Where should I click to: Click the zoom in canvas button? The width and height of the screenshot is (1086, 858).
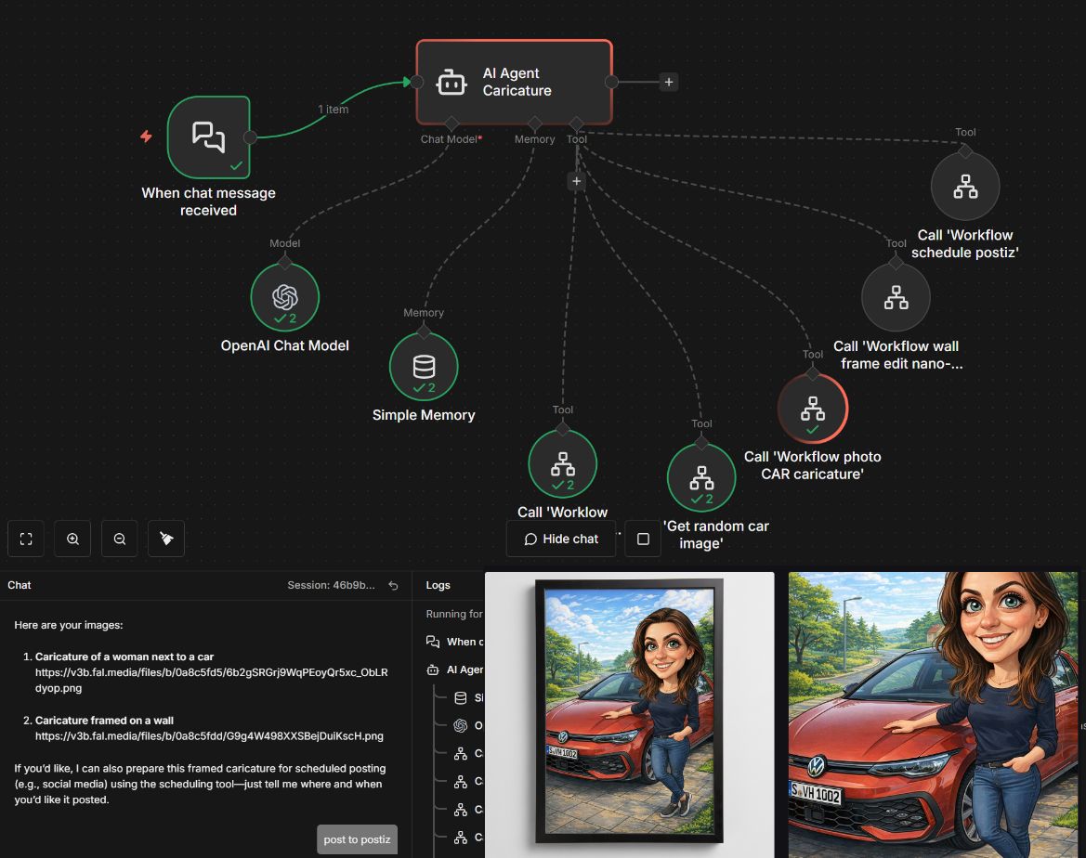[72, 539]
